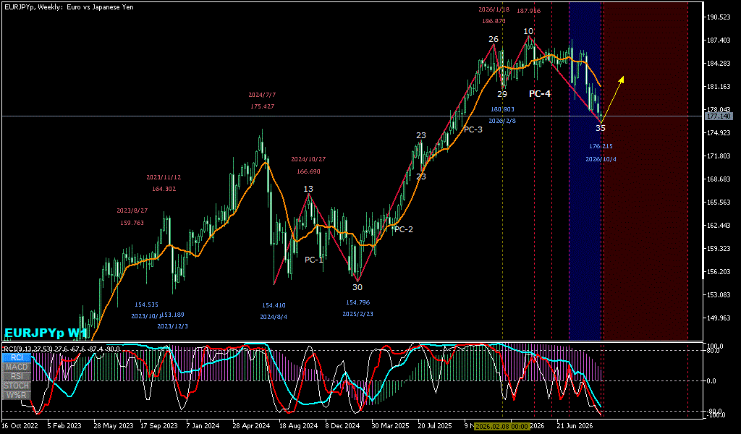Click the date label '2023/8/27'
The image size is (741, 434).
coord(132,210)
